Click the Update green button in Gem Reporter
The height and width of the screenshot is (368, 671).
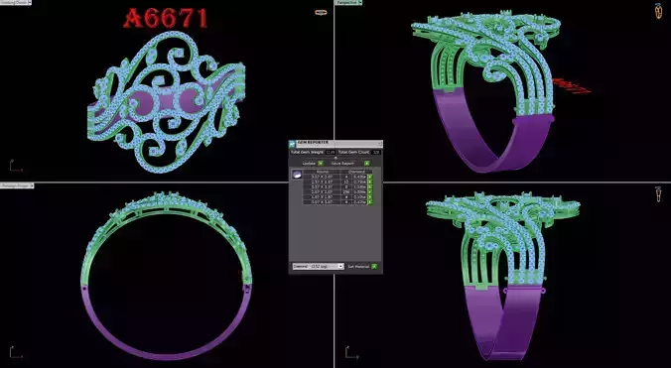coord(321,164)
